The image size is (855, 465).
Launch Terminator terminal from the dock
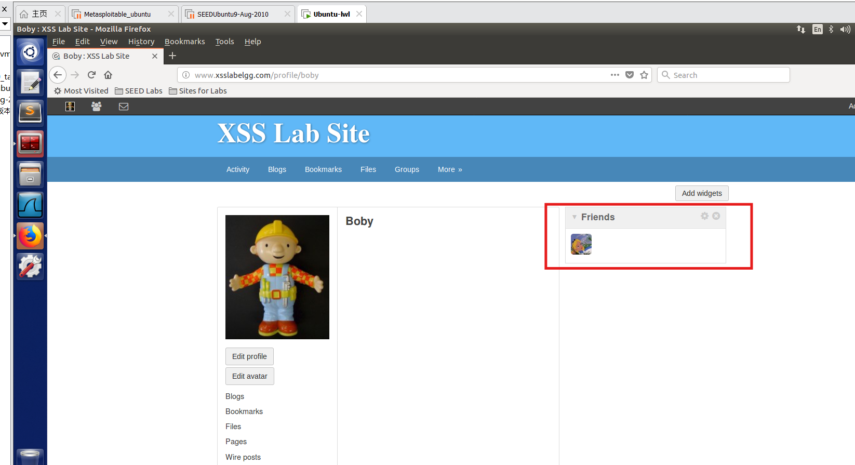(30, 143)
